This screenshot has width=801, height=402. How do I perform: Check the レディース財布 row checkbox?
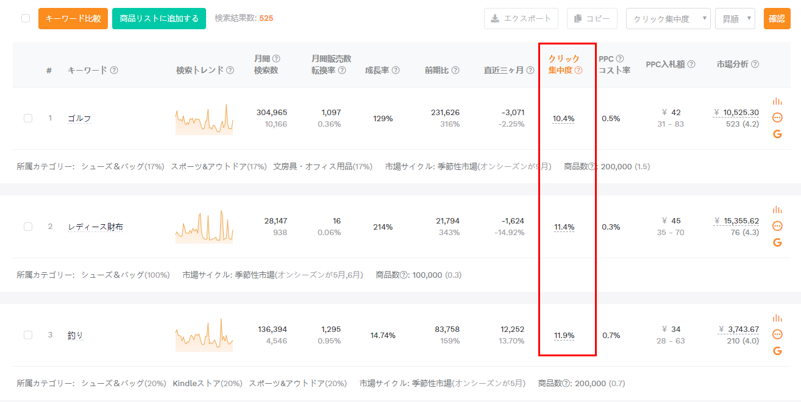pyautogui.click(x=28, y=227)
